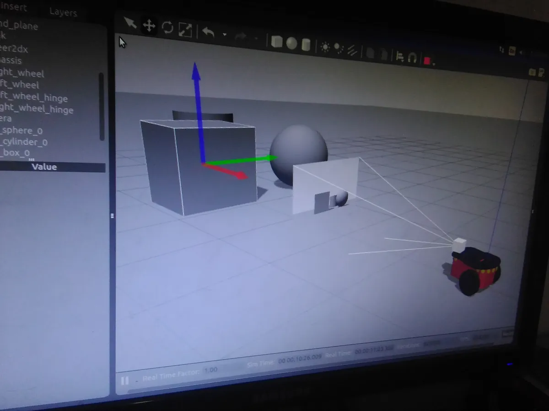The width and height of the screenshot is (549, 411).
Task: Click the model tree vertical scrollbar
Action: pyautogui.click(x=102, y=106)
